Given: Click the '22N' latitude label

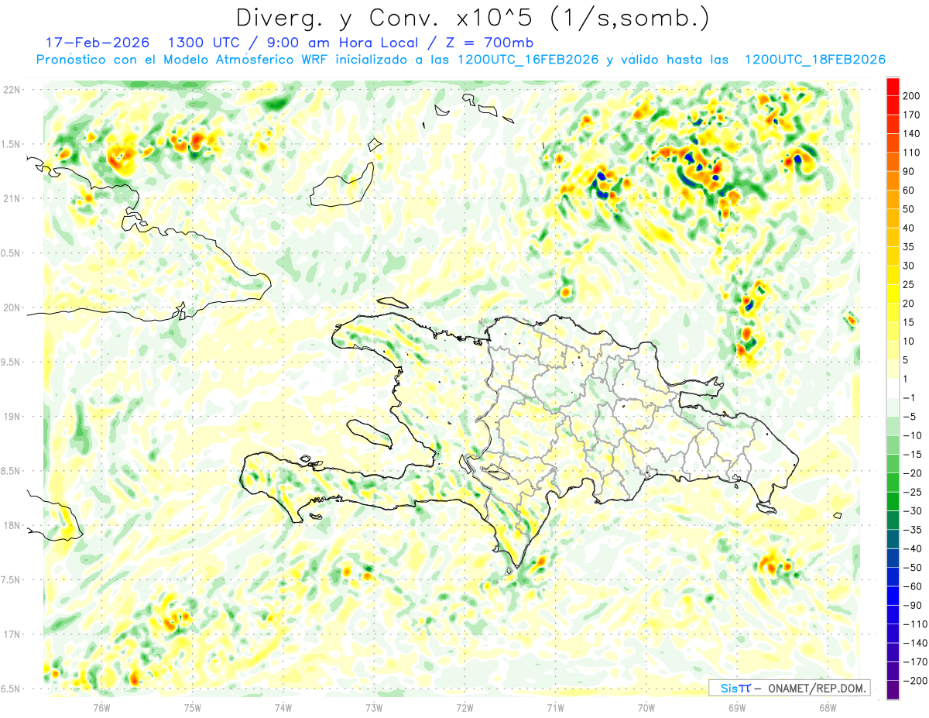Looking at the screenshot, I should 12,90.
